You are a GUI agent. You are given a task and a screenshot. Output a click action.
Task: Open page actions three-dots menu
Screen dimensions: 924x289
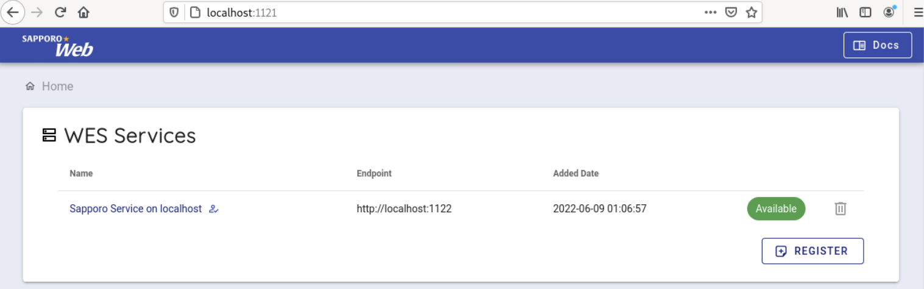[710, 12]
